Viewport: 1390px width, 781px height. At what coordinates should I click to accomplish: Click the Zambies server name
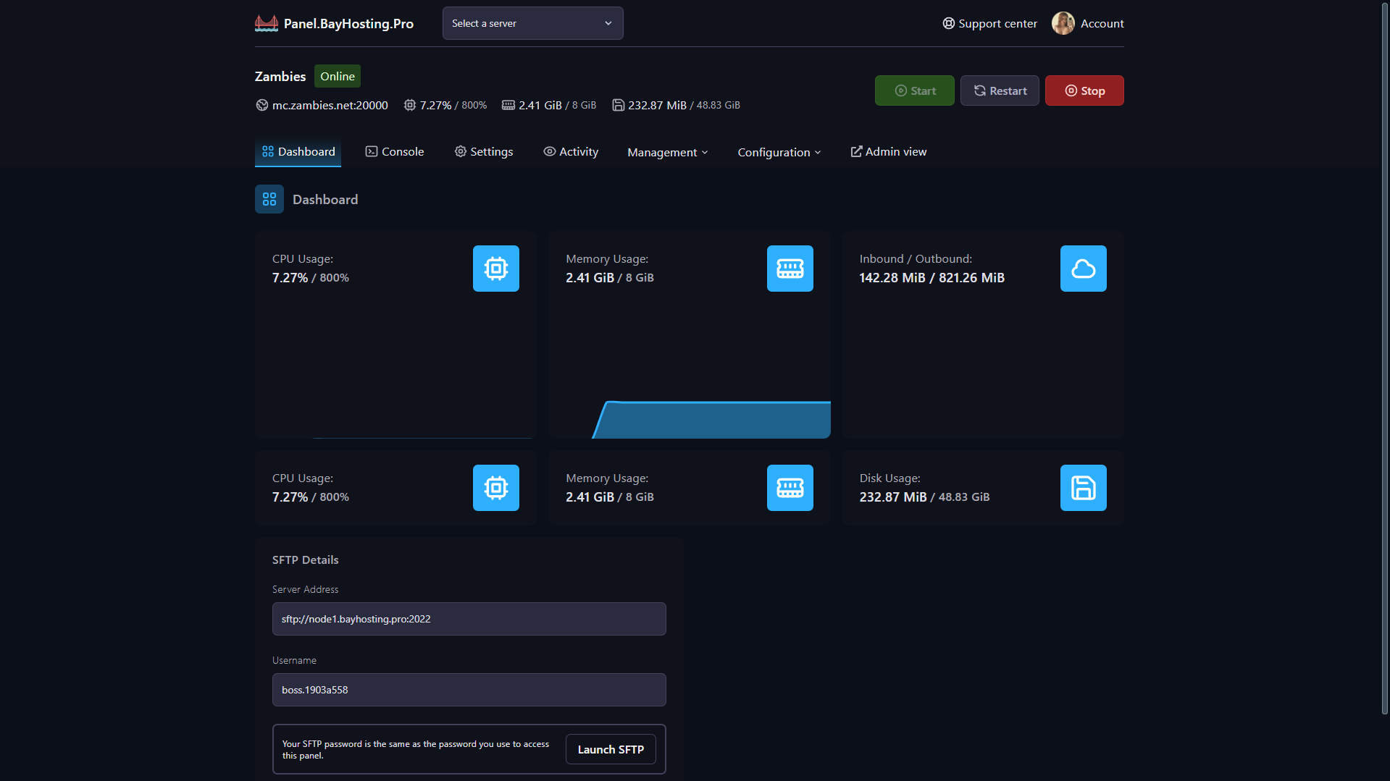(x=280, y=76)
